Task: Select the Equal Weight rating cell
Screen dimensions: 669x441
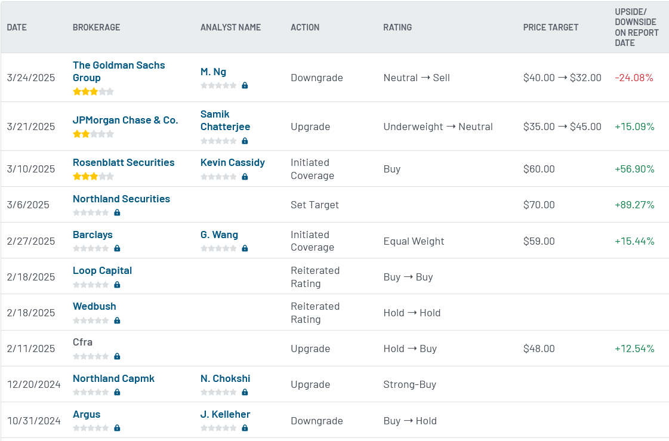Action: point(414,241)
